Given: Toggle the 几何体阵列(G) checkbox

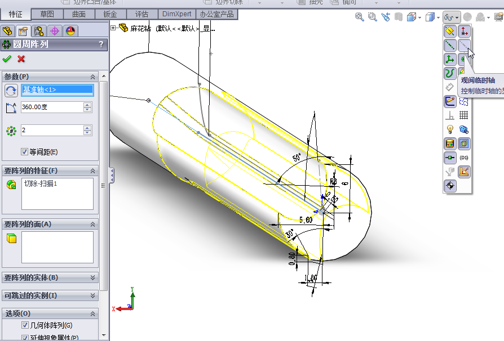Looking at the screenshot, I should coord(24,325).
